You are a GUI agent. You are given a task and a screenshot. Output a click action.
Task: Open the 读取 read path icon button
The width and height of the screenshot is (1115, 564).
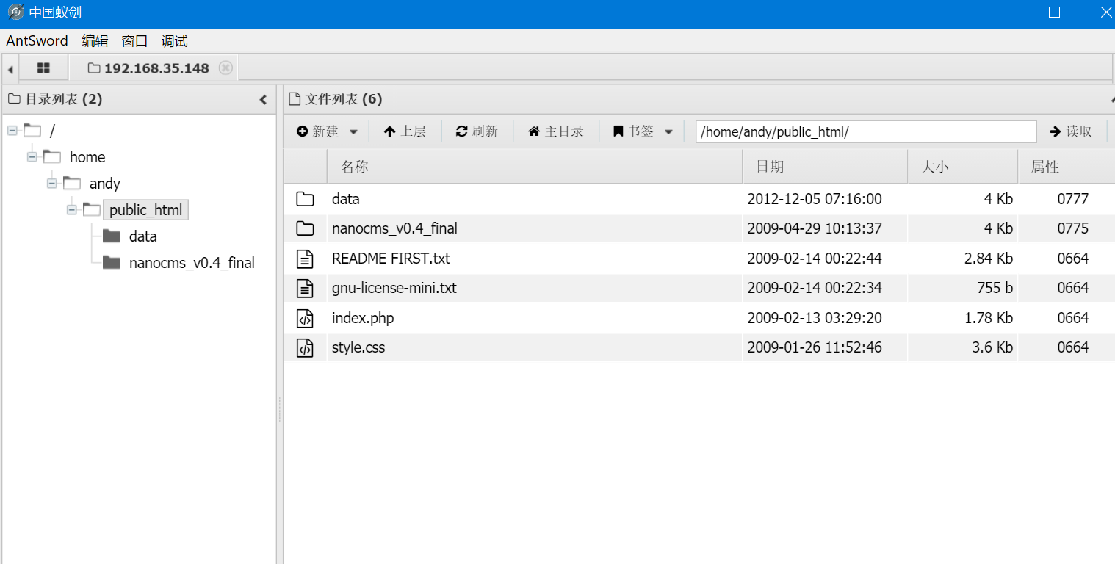tap(1055, 131)
